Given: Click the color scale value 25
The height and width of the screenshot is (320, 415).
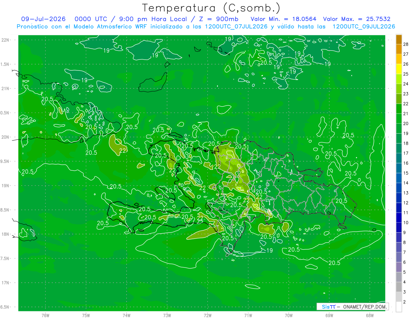Looking at the screenshot, I should pos(406,74).
